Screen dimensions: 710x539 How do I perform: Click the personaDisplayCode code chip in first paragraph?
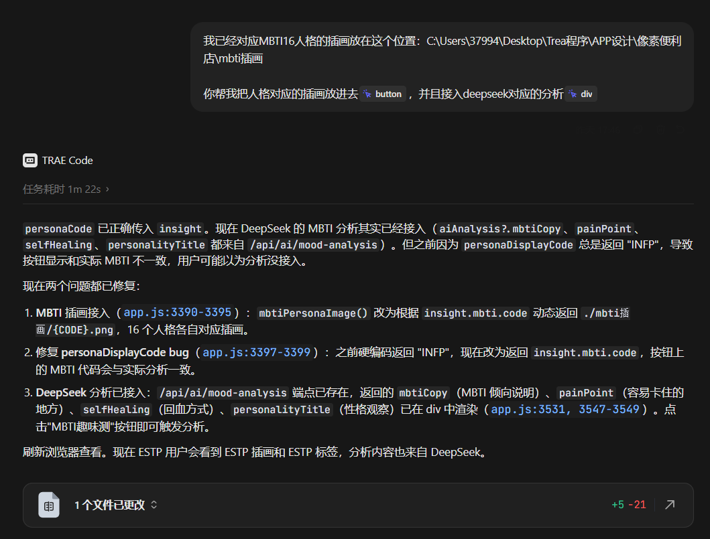click(518, 245)
